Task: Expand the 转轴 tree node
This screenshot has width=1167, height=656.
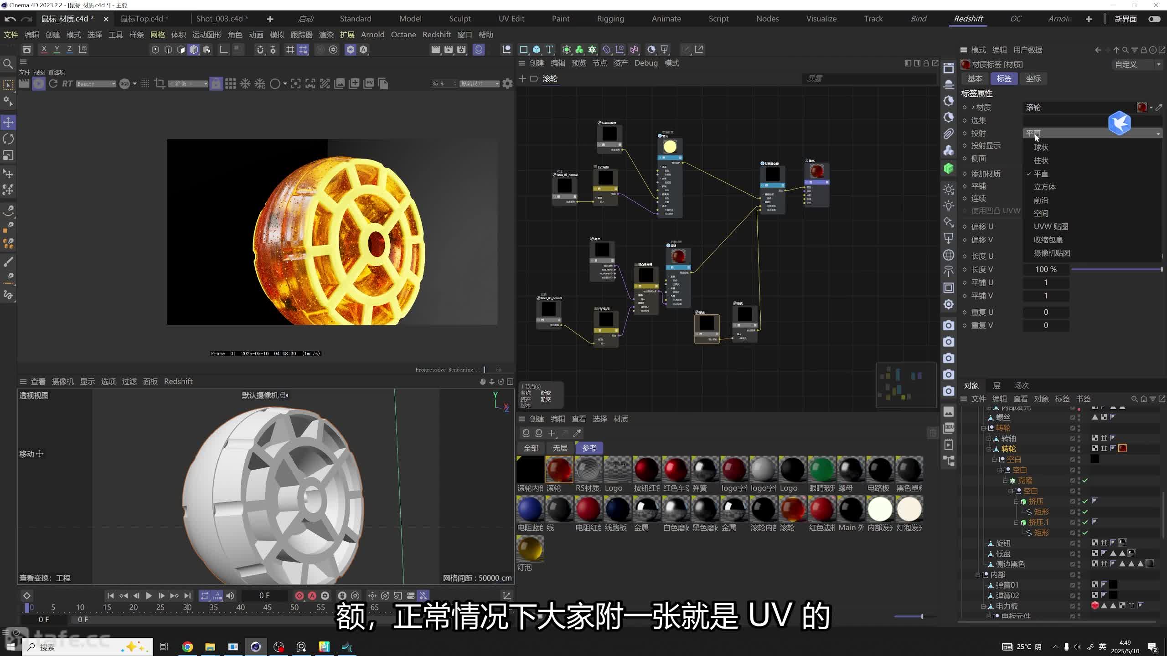Action: [989, 439]
